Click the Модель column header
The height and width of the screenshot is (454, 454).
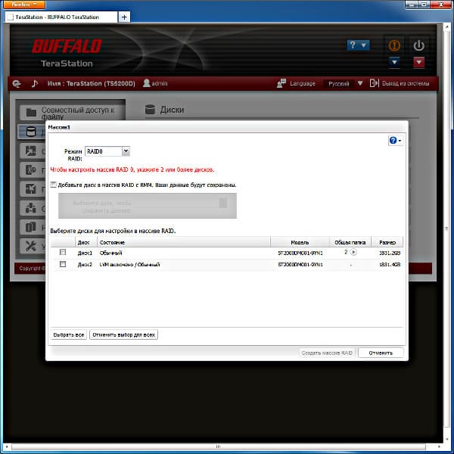(300, 242)
